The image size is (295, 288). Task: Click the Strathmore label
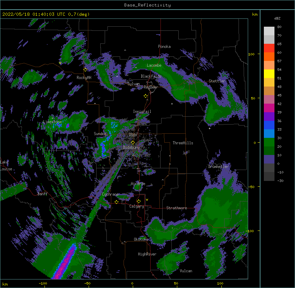tap(177, 208)
